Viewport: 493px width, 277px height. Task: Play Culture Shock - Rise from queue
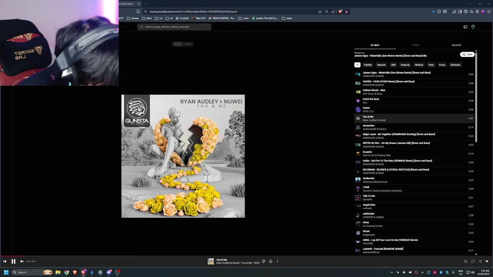coord(414,92)
